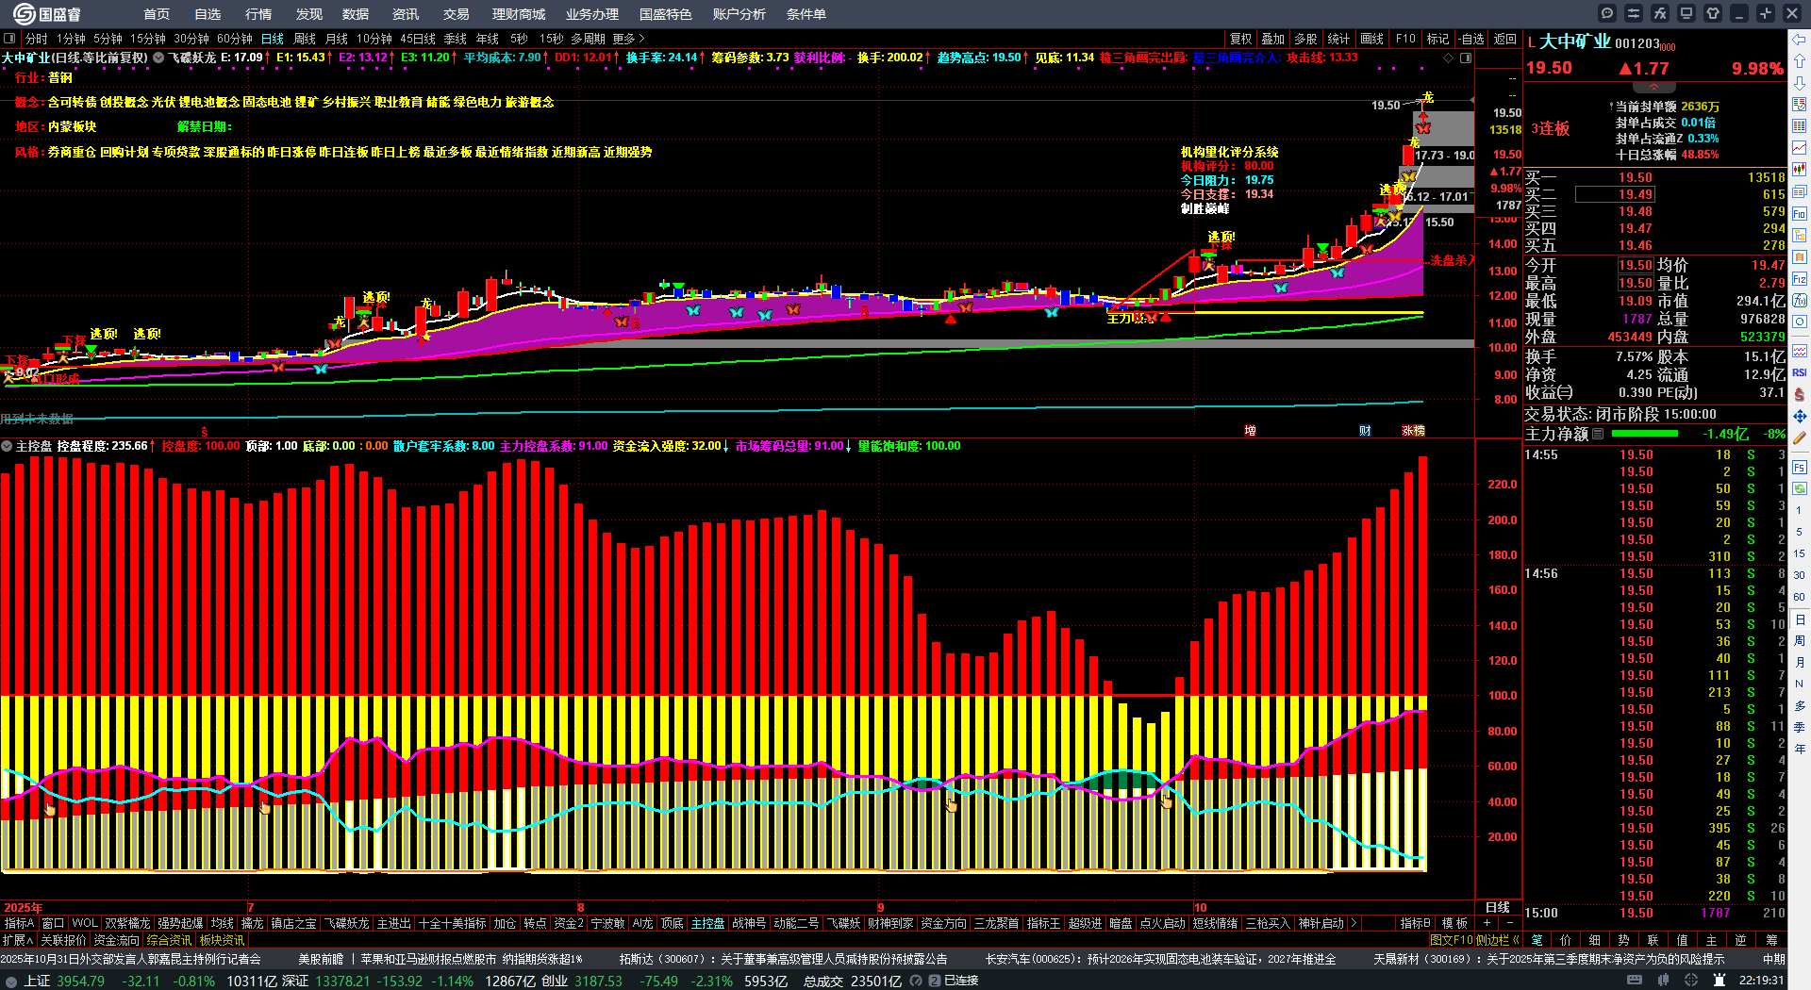
Task: Switch to the 60分钟 period tab
Action: pos(235,39)
